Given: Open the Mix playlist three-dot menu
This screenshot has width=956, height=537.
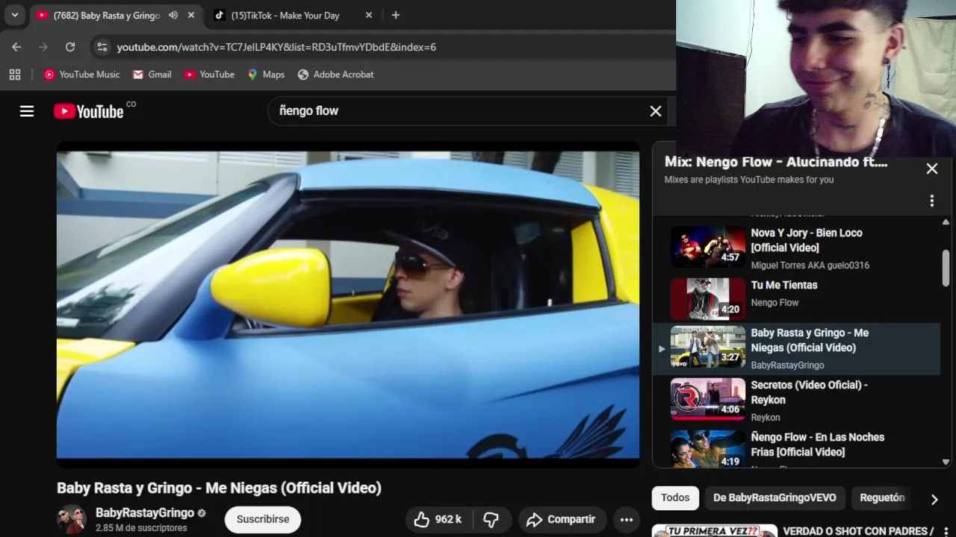Looking at the screenshot, I should click(x=932, y=201).
